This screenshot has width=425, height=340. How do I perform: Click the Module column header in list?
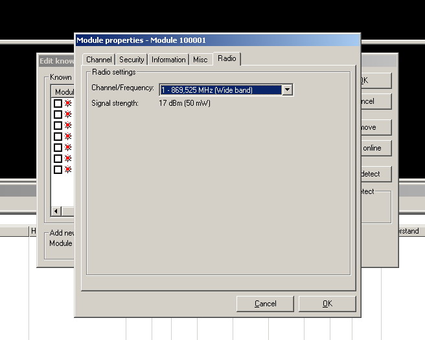63,91
